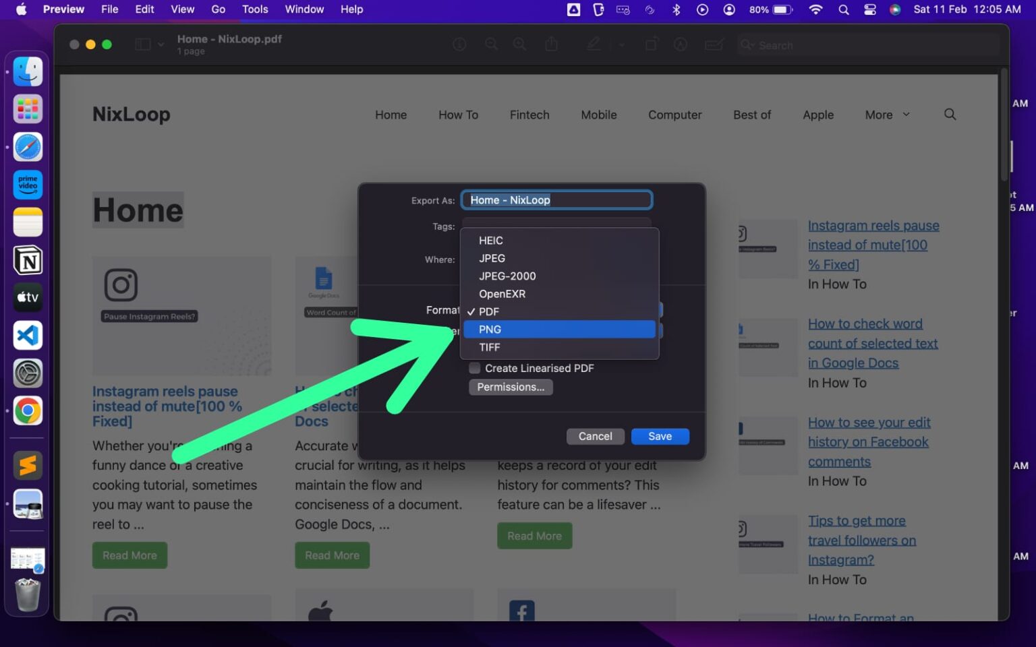Click the Fintech nav link
Image resolution: width=1036 pixels, height=647 pixels.
[x=529, y=115]
